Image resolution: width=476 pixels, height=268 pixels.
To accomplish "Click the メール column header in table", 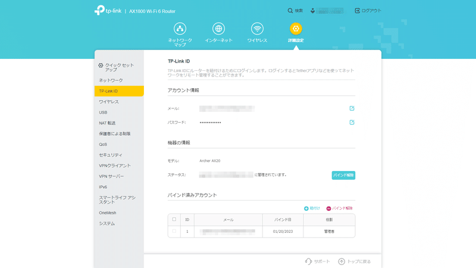I will click(228, 219).
